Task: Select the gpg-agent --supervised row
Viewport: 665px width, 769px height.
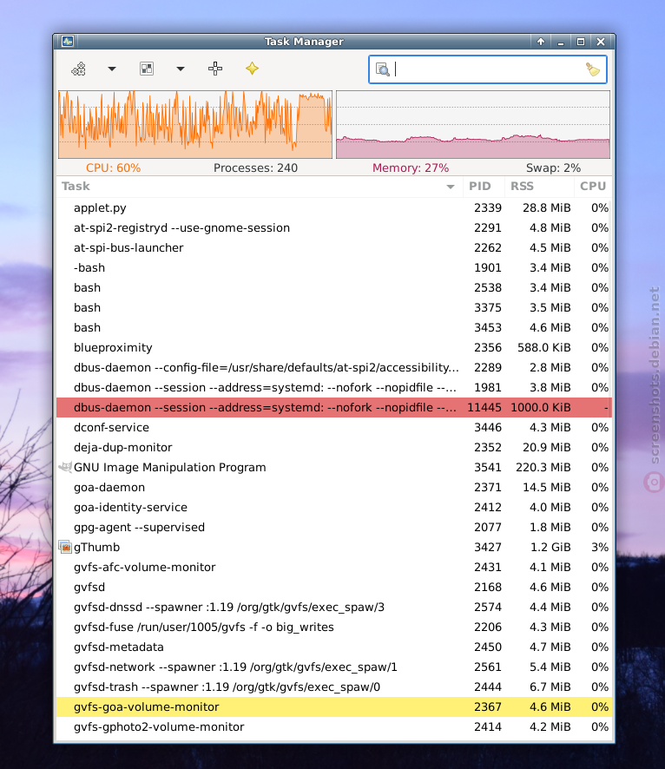Action: click(334, 527)
